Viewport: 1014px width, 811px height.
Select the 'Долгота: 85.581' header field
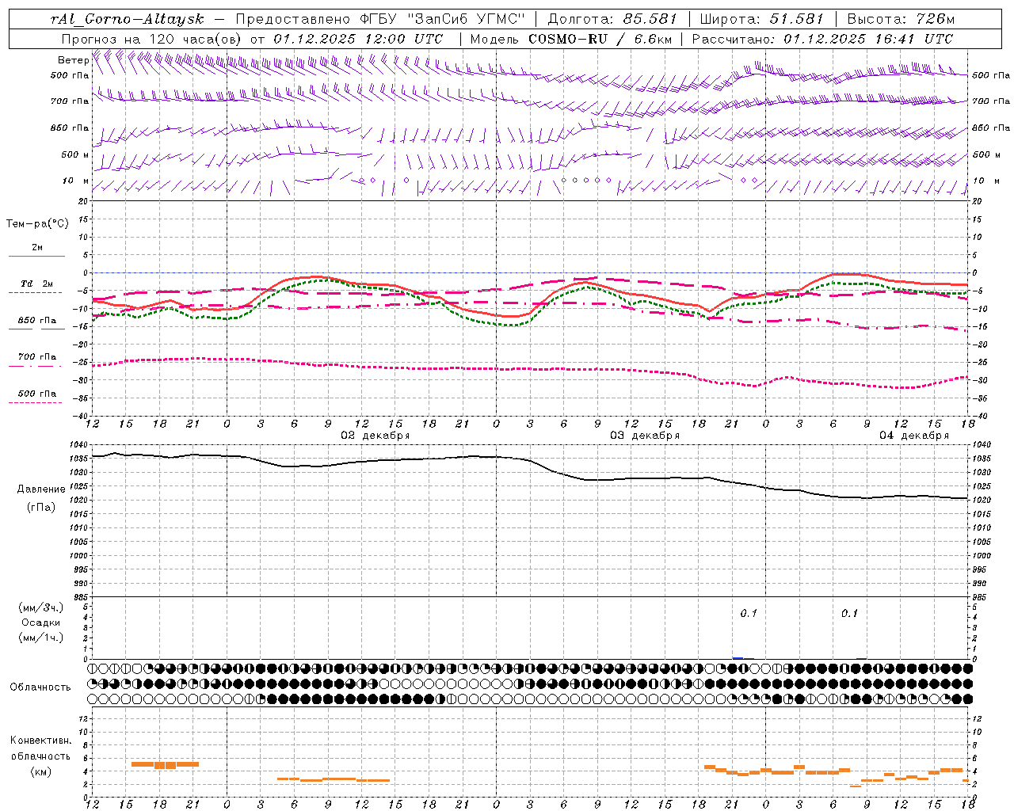click(612, 19)
